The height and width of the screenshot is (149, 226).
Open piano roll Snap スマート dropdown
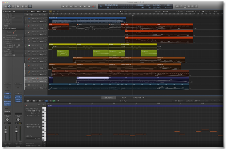(x=199, y=101)
